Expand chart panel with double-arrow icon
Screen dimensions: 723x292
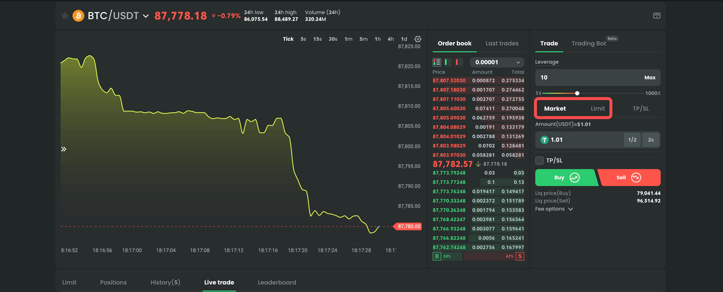(63, 149)
